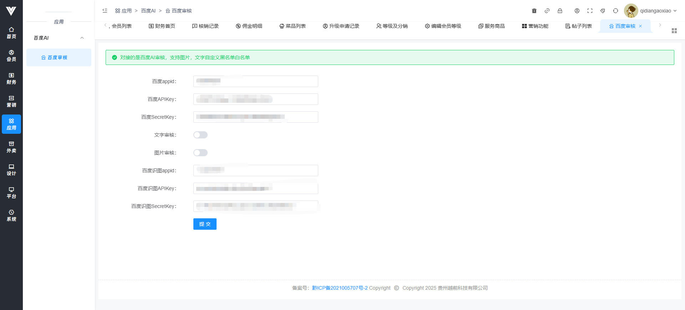Close the 百度审核 tab

640,26
